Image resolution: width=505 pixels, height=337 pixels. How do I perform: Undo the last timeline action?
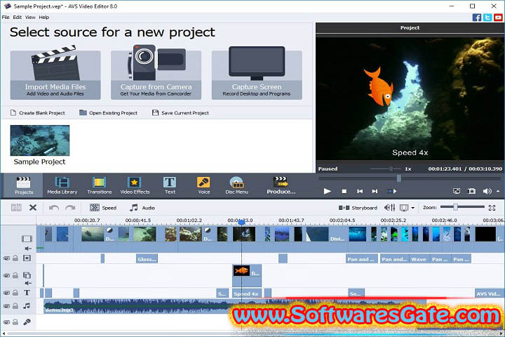(x=54, y=208)
